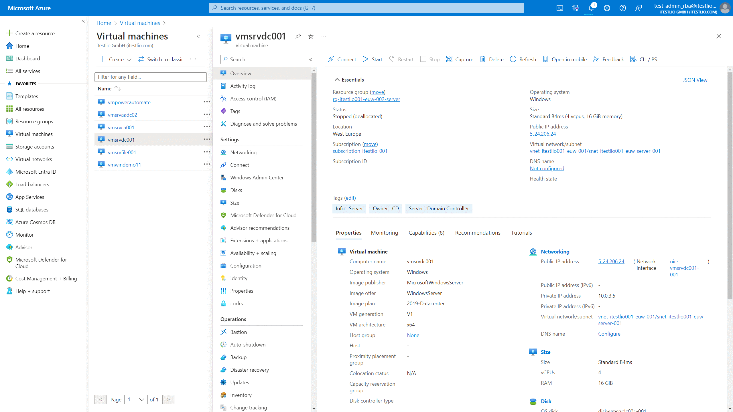Open more options next to vmsrvdc001 title
The height and width of the screenshot is (412, 733).
click(324, 36)
